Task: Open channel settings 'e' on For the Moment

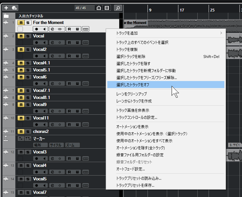Action: pos(52,29)
